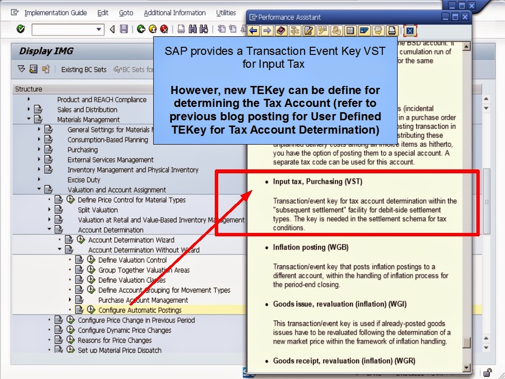Open Application Help book icon
The image size is (505, 379).
tap(281, 31)
